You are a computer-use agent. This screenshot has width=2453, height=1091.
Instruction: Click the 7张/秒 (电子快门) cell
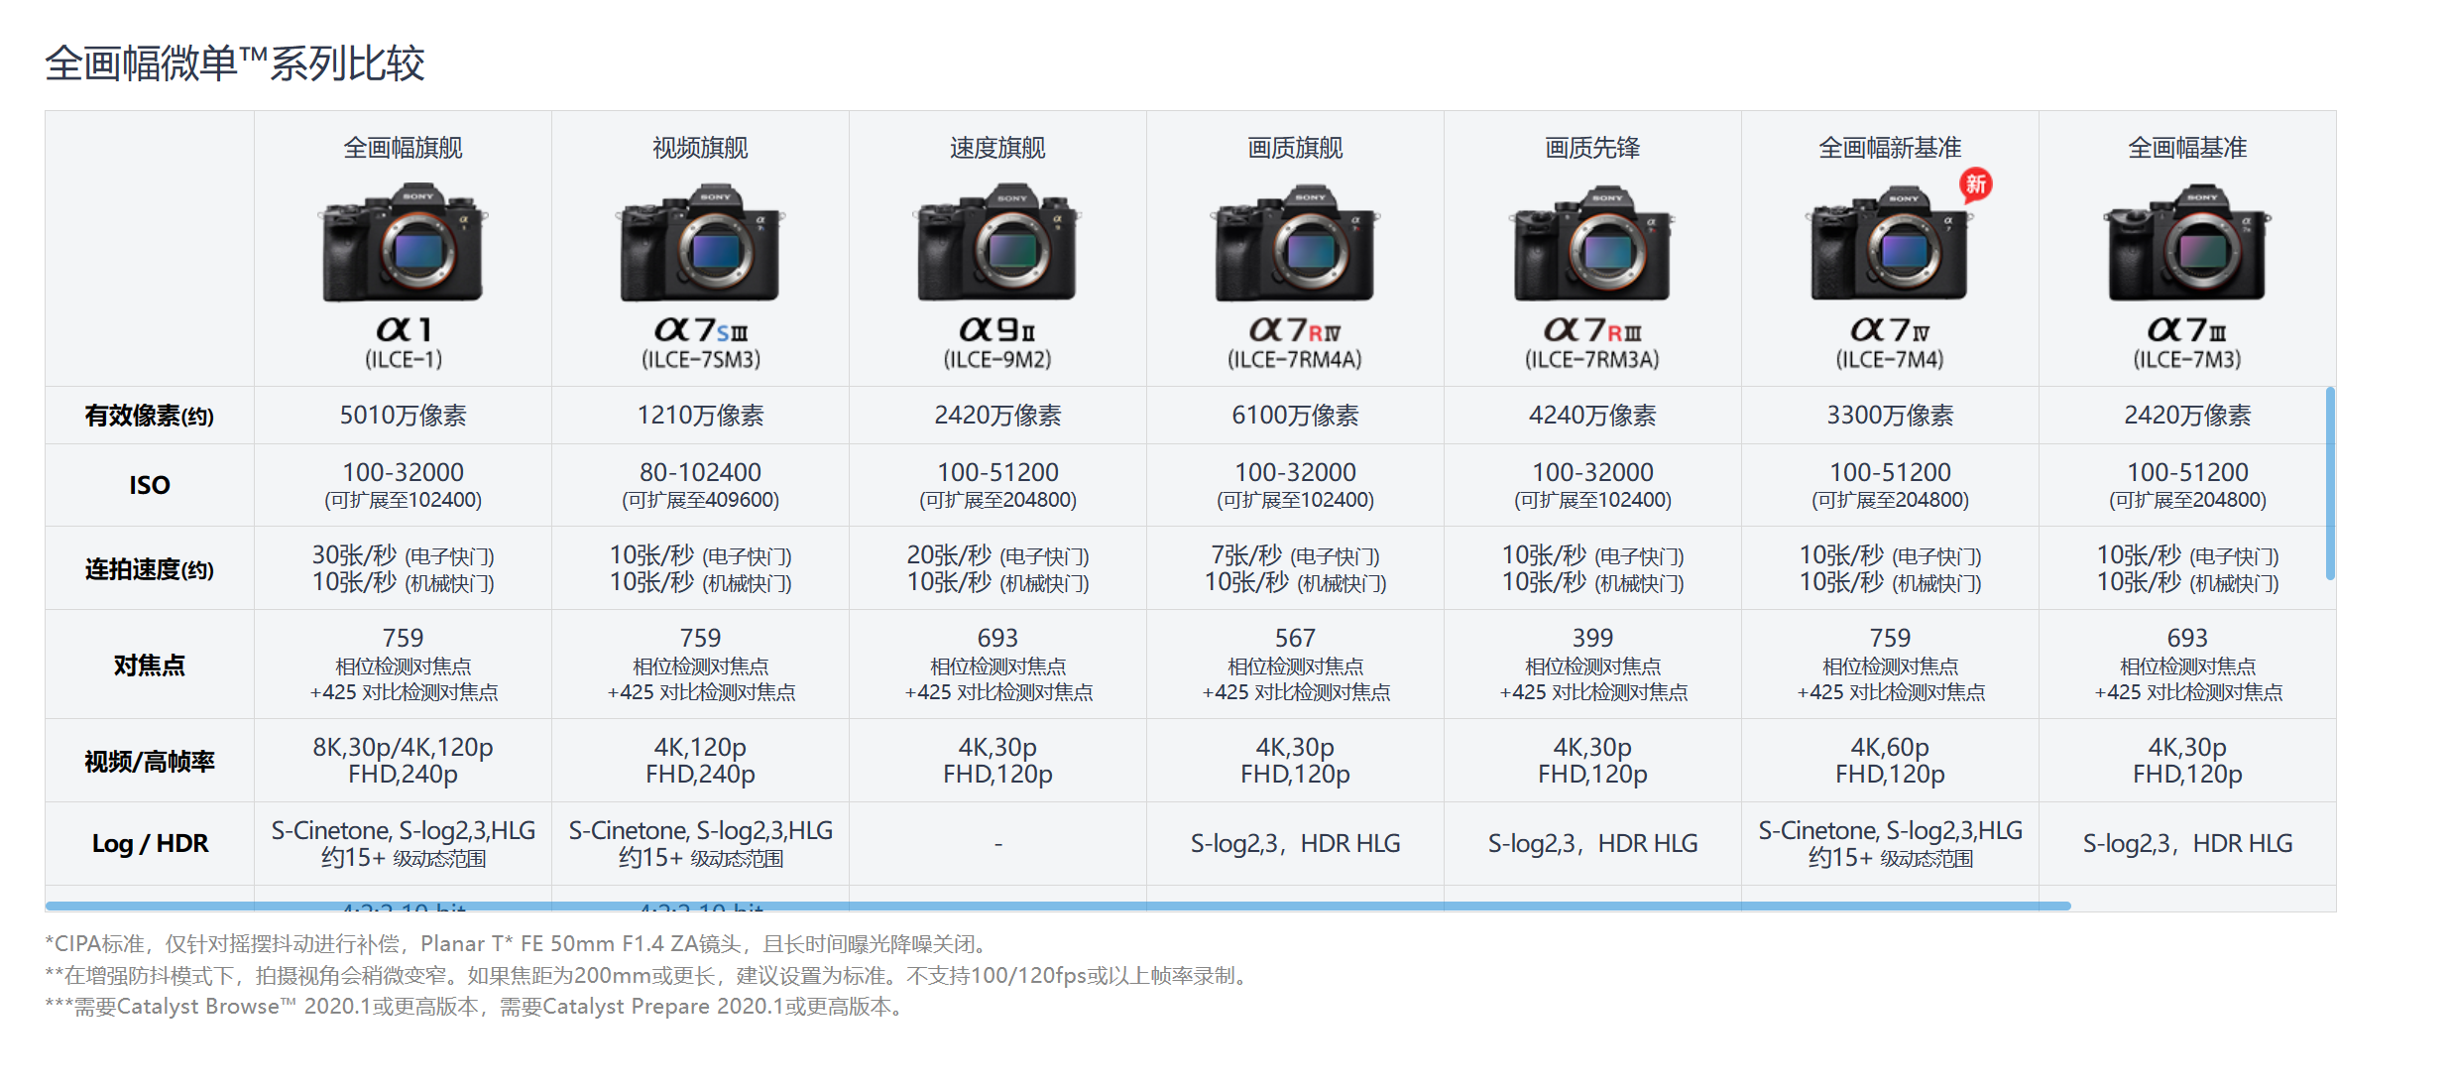(x=1295, y=568)
